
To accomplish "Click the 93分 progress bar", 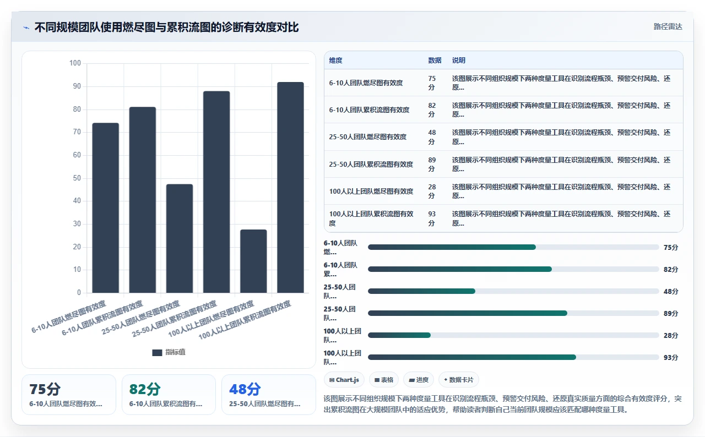I will click(x=513, y=357).
